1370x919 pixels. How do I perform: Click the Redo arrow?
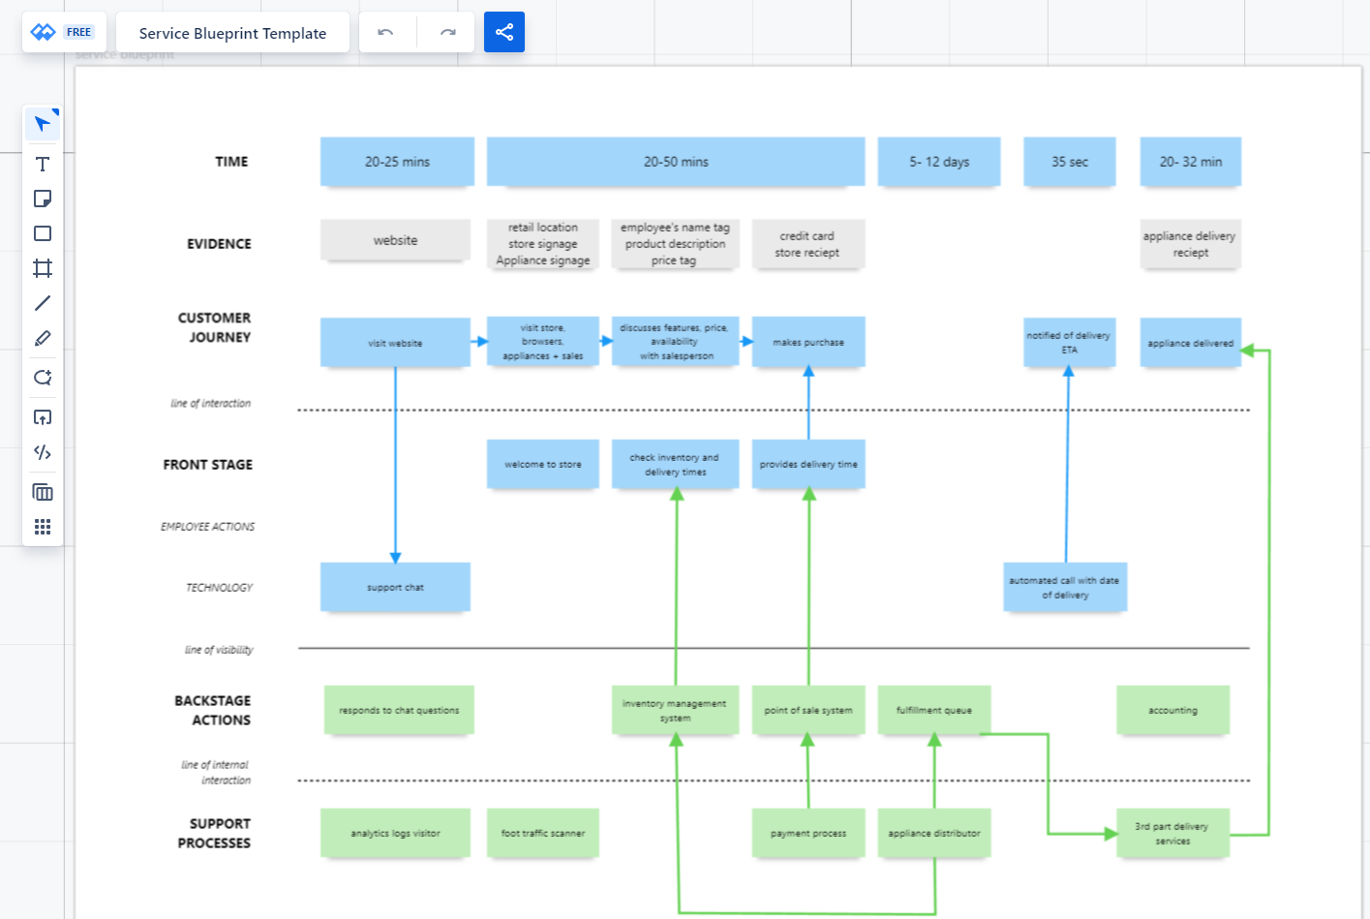point(446,32)
